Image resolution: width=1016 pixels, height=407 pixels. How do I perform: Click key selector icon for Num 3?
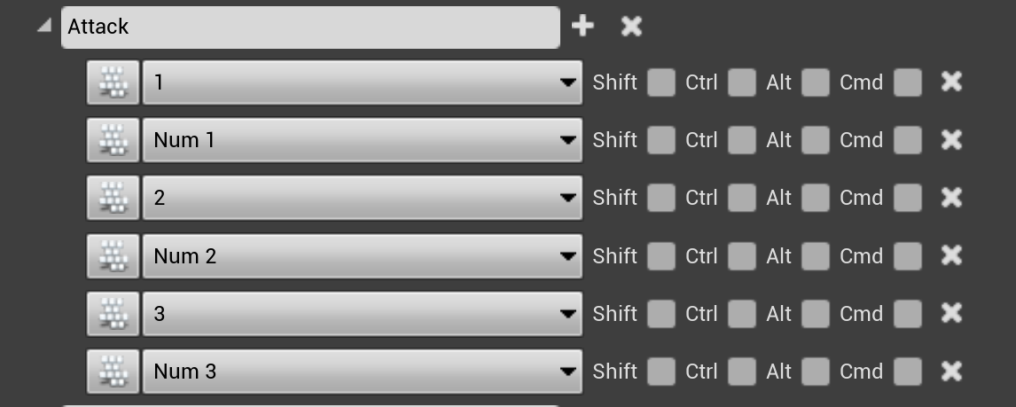pyautogui.click(x=113, y=372)
